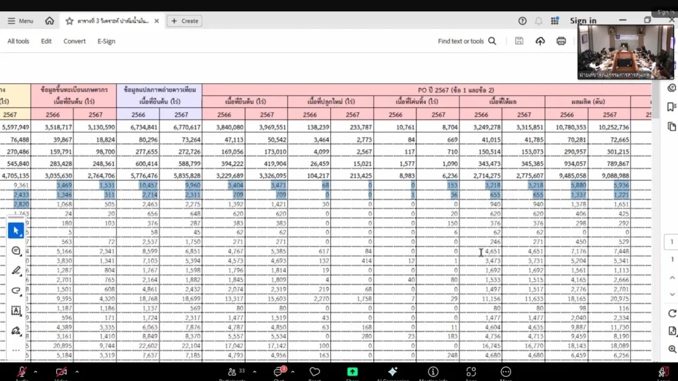This screenshot has height=381, width=678.
Task: Open the bookmarks panel icon
Action: 671,107
